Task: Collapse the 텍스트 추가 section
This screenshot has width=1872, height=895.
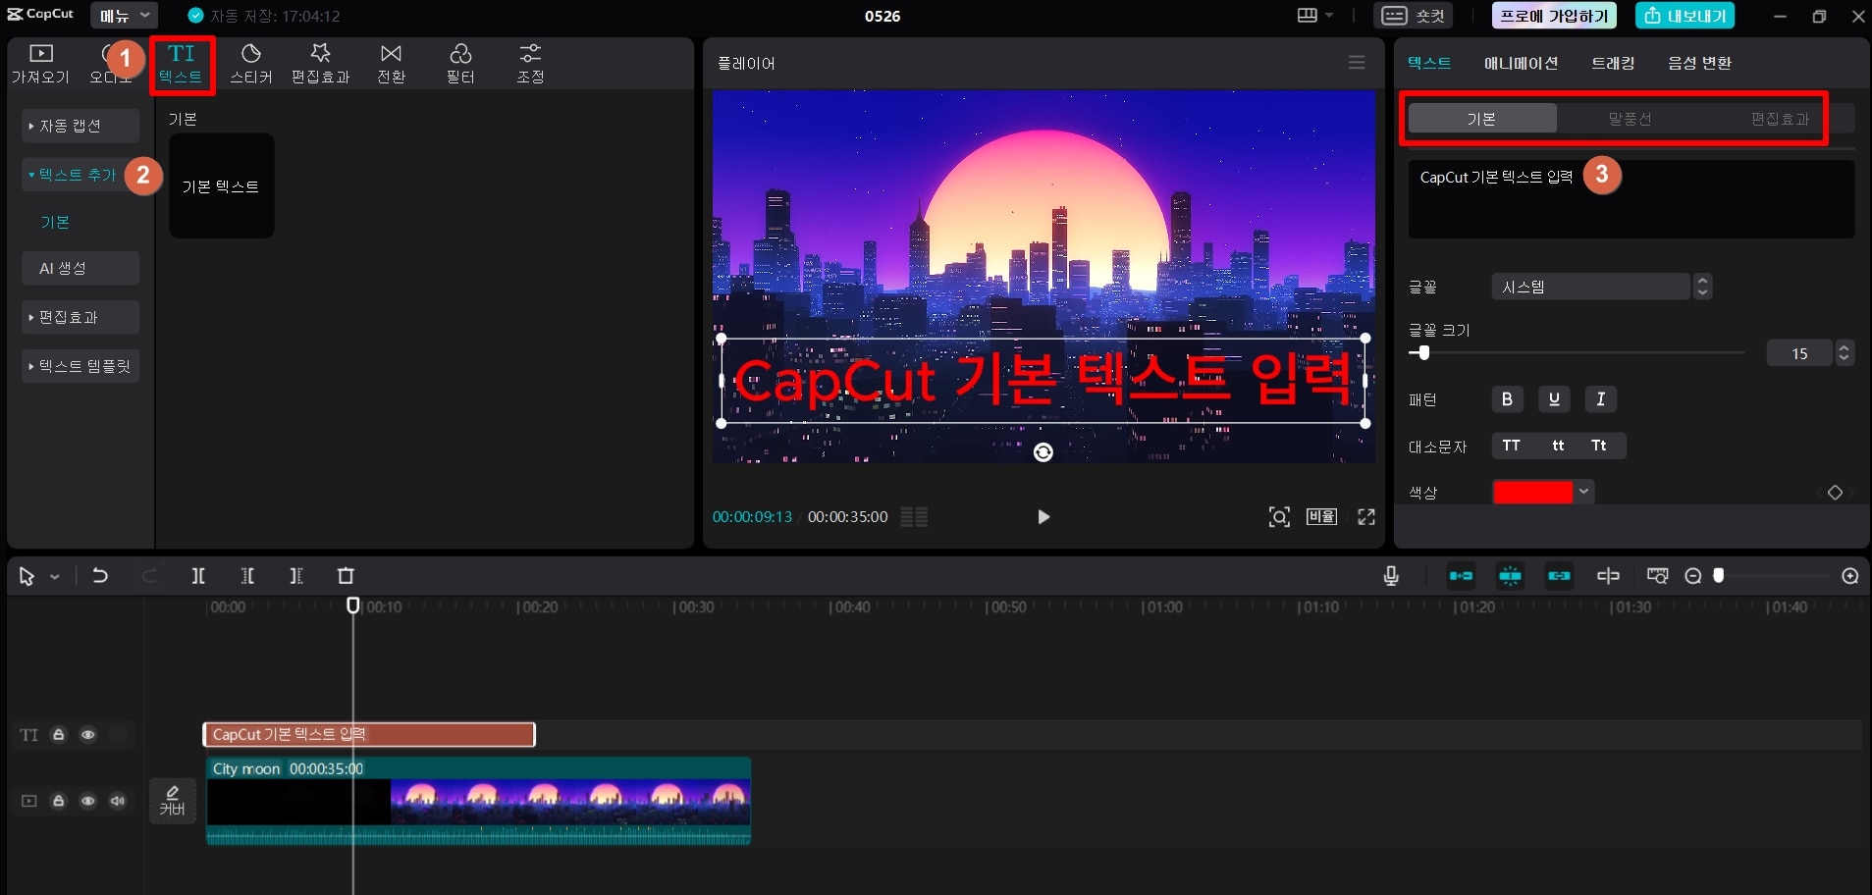Action: [80, 175]
